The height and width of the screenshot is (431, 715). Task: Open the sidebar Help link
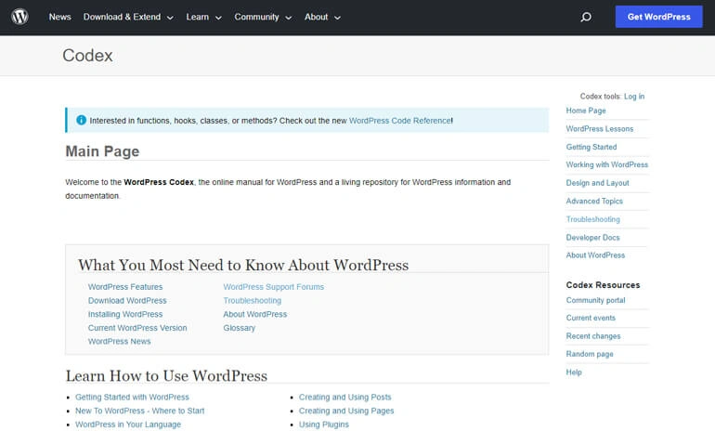574,372
